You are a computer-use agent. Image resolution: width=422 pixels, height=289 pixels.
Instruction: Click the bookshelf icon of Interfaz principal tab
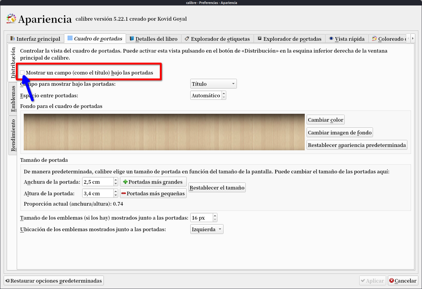12,38
